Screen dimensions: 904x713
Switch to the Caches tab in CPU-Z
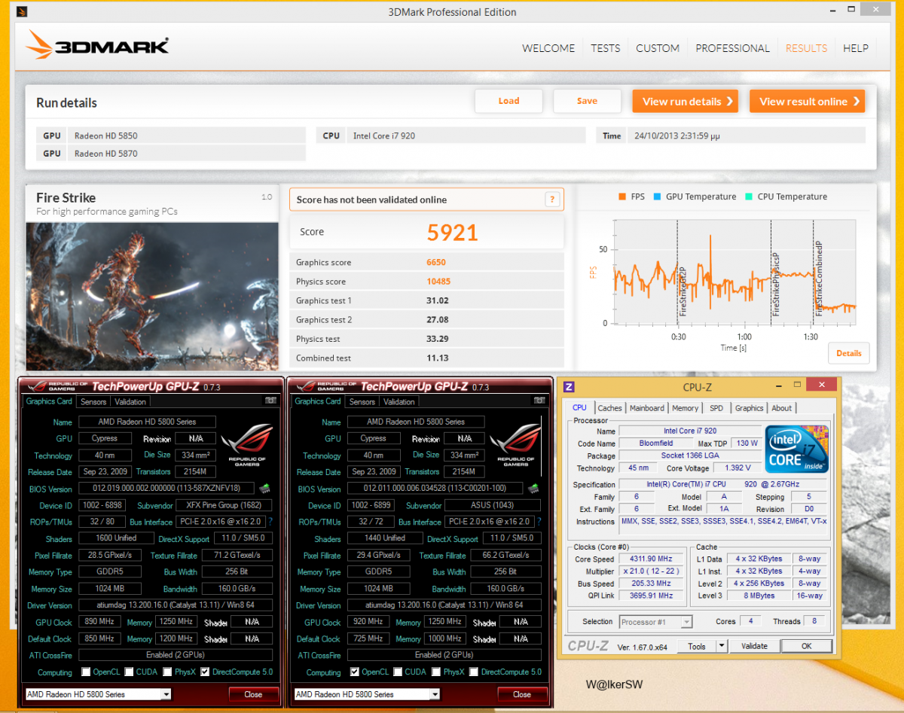(x=610, y=408)
